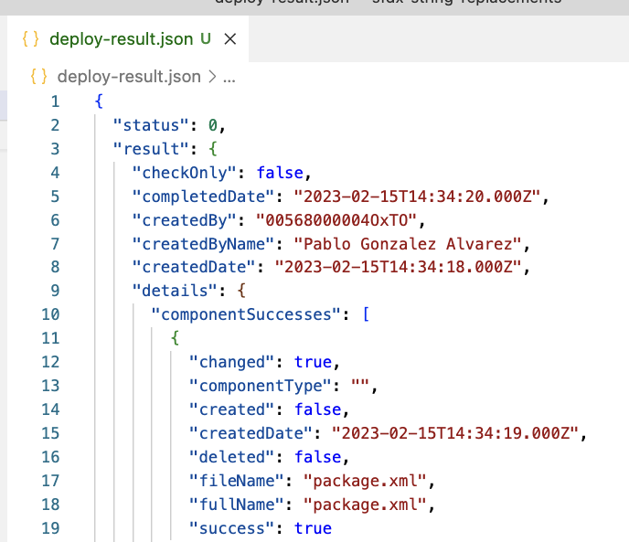Click the false value of checkOnly
The image size is (629, 542).
point(280,173)
